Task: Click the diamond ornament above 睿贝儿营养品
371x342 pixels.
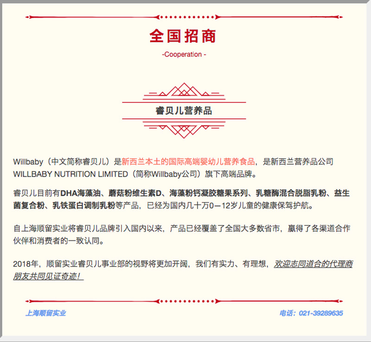Action: (184, 92)
